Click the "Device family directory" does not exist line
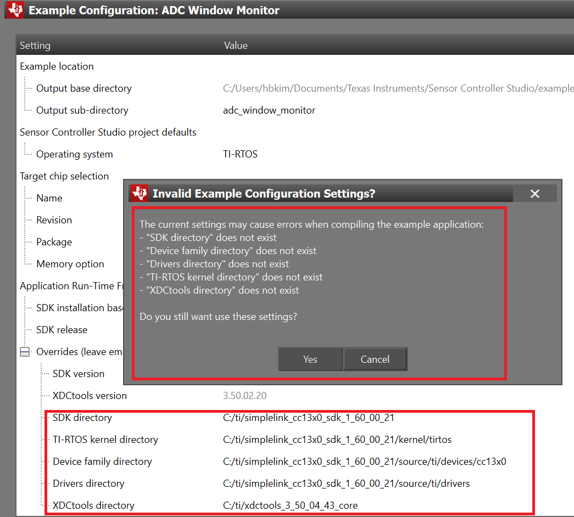This screenshot has height=517, width=574. tap(228, 251)
